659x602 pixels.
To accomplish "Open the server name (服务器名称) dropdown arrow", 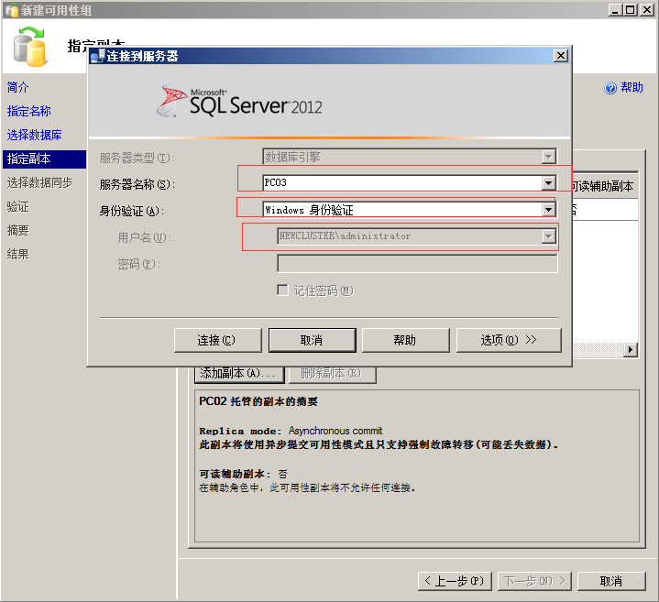I will [x=548, y=183].
